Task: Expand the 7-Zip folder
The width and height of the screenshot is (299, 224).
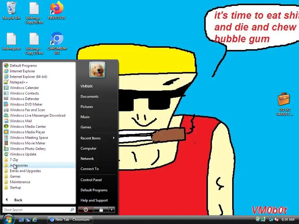Action: pyautogui.click(x=39, y=160)
